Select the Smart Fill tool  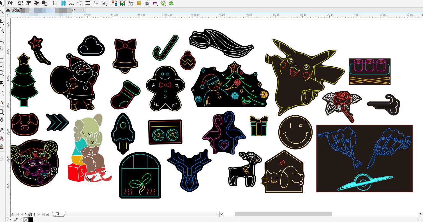coord(2,146)
